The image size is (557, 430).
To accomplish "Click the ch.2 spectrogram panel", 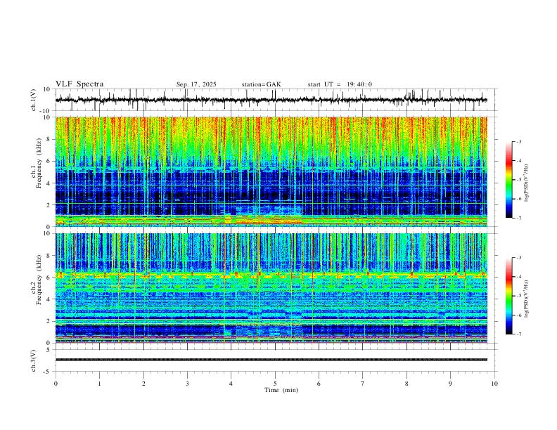I will (271, 288).
